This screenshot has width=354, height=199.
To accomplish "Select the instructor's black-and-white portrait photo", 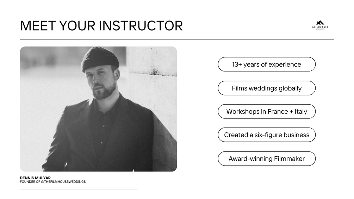I will pos(98,109).
